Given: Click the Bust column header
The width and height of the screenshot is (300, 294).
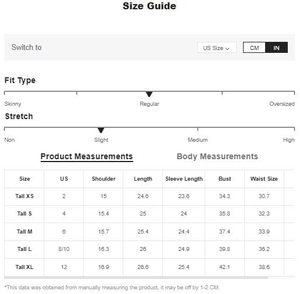Looking at the screenshot, I should pos(224,179).
